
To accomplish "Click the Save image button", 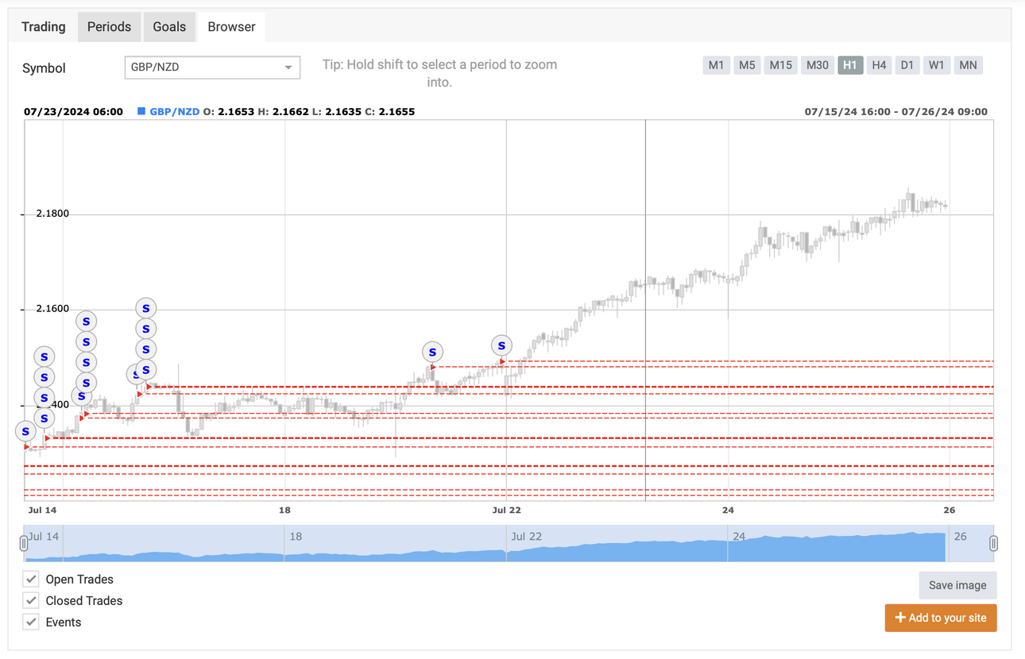I will point(957,585).
